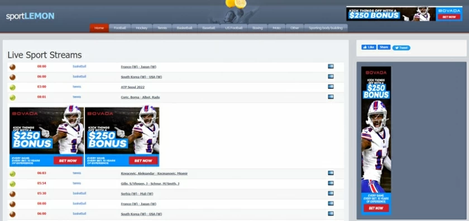
Task: Click the tennis ball icon beside ATP Seoul 2022
Action: point(12,87)
